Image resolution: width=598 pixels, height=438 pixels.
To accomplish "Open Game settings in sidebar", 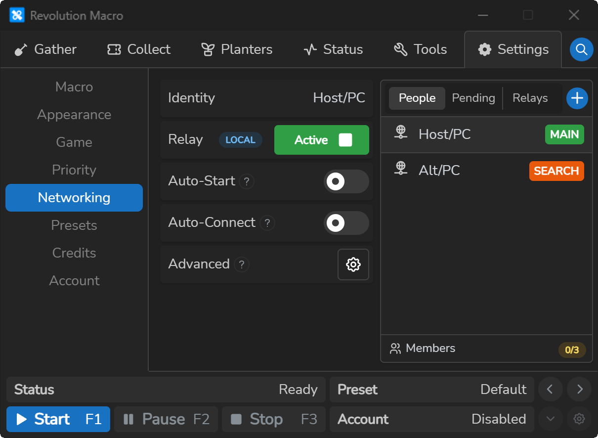I will tap(74, 142).
